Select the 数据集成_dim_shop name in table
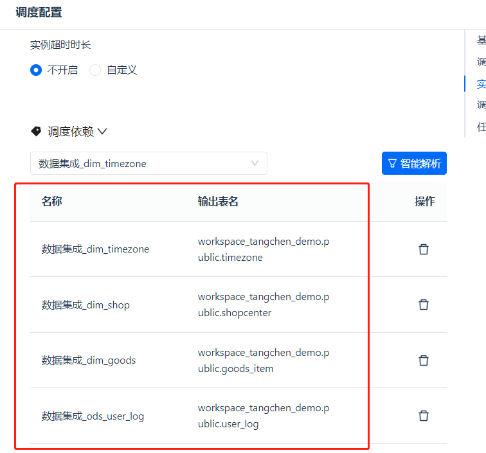The image size is (486, 453). [x=85, y=305]
